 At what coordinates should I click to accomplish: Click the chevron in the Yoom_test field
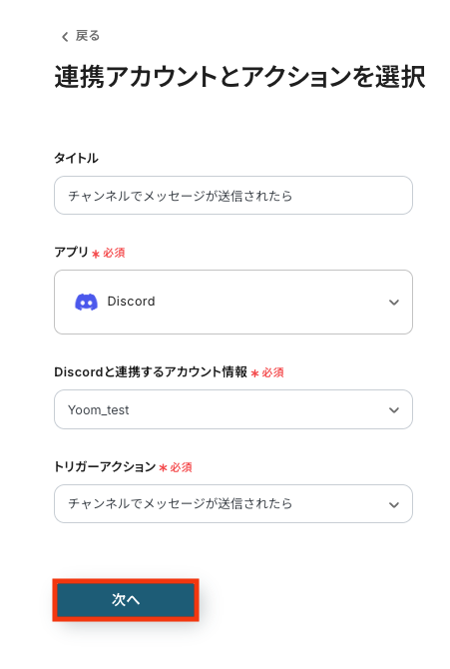(394, 410)
